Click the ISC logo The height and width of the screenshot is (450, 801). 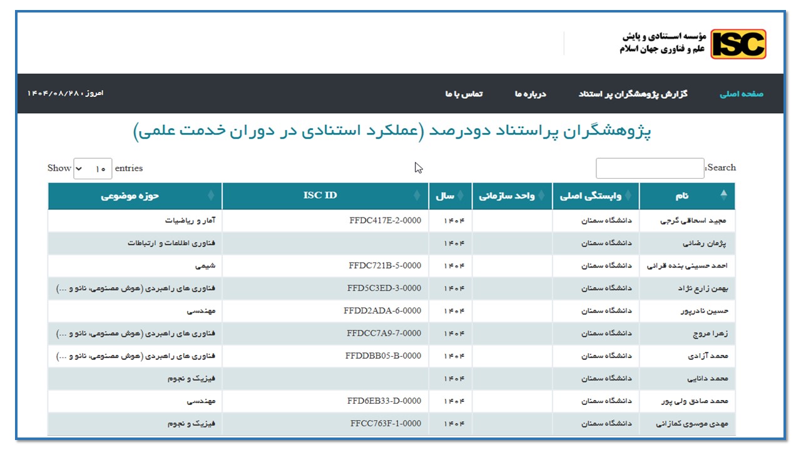[738, 44]
